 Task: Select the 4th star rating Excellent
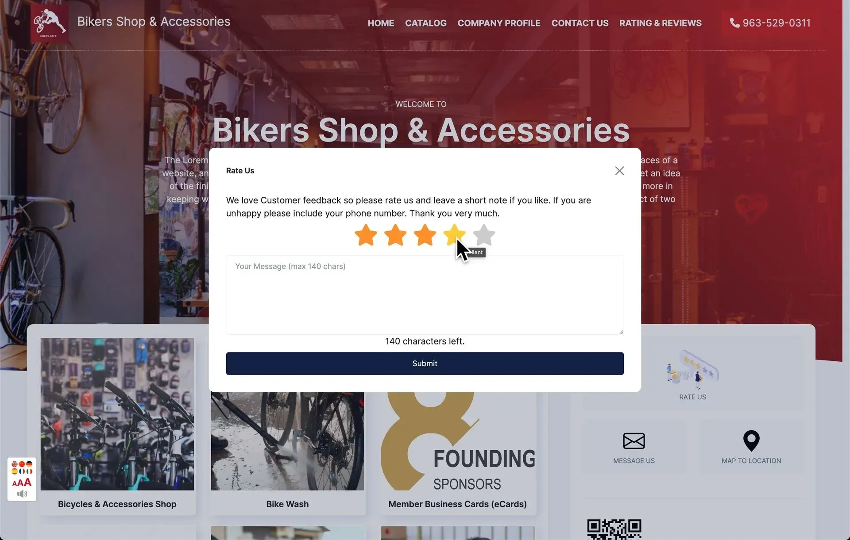453,234
